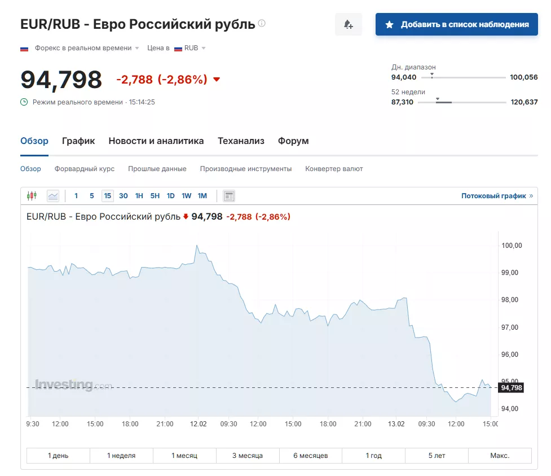Click the Russian flag icon near Форекс
Screen dimensions: 551x476
(24, 48)
